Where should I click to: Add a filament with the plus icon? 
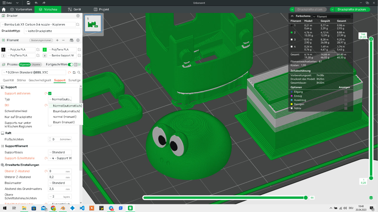point(57,40)
